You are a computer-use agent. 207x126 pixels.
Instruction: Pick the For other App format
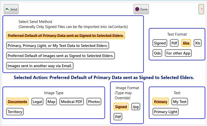coord(178,53)
